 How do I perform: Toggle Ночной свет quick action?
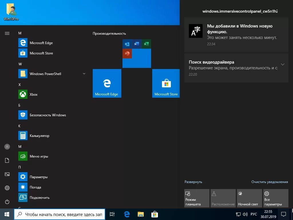click(250, 198)
